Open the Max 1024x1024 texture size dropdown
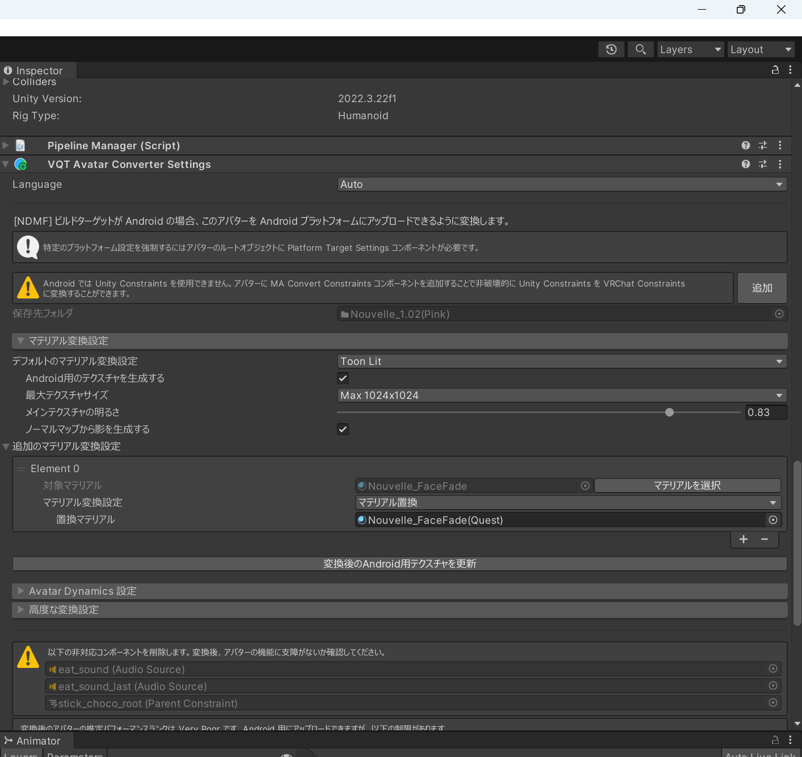 (562, 395)
